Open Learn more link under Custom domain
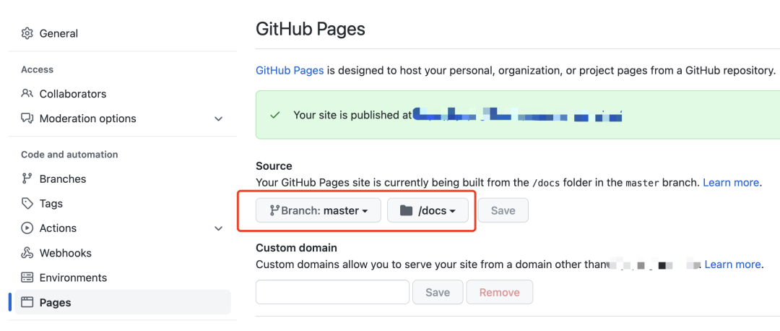Image resolution: width=780 pixels, height=331 pixels. [x=732, y=265]
